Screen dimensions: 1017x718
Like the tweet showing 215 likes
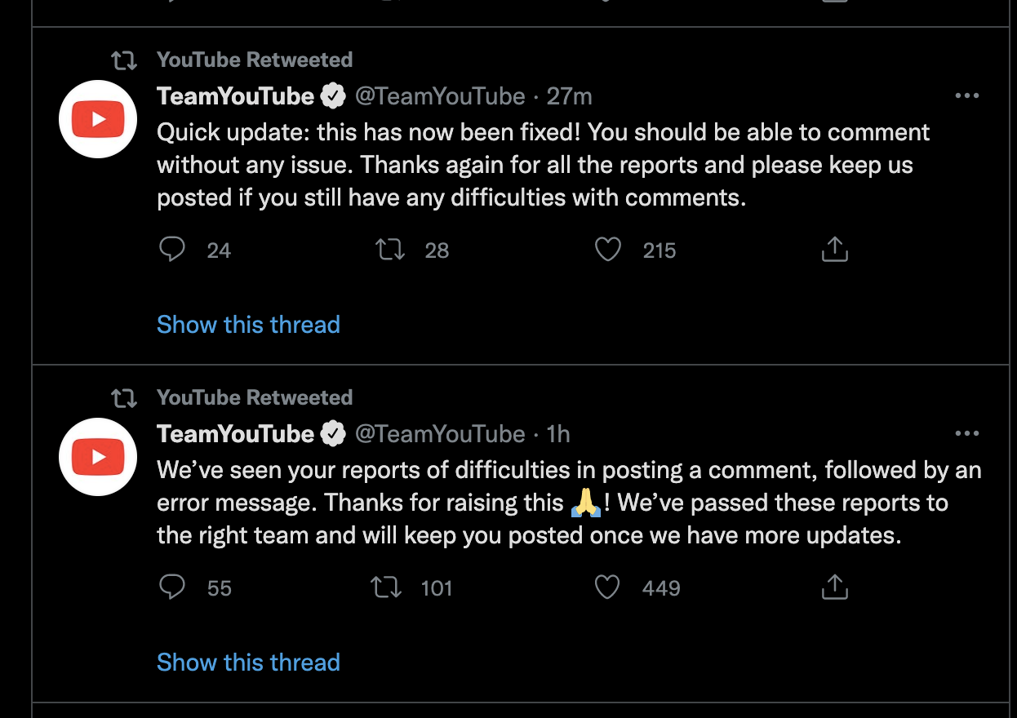click(x=607, y=250)
